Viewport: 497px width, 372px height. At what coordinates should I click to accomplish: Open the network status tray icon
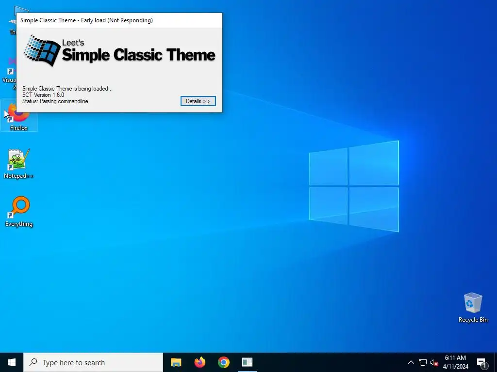423,362
